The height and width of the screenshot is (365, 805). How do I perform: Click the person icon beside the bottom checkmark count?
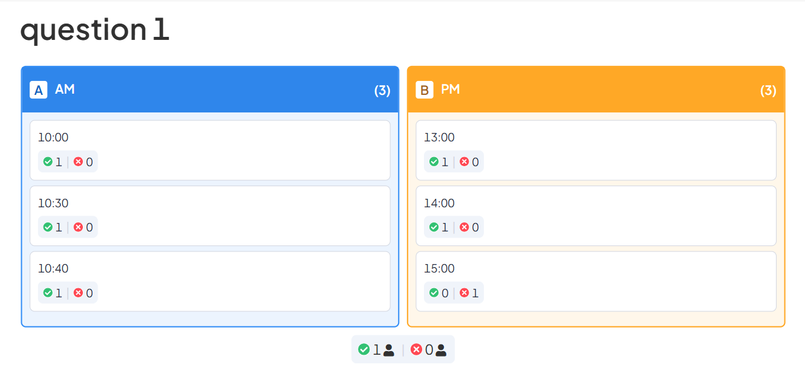[389, 350]
